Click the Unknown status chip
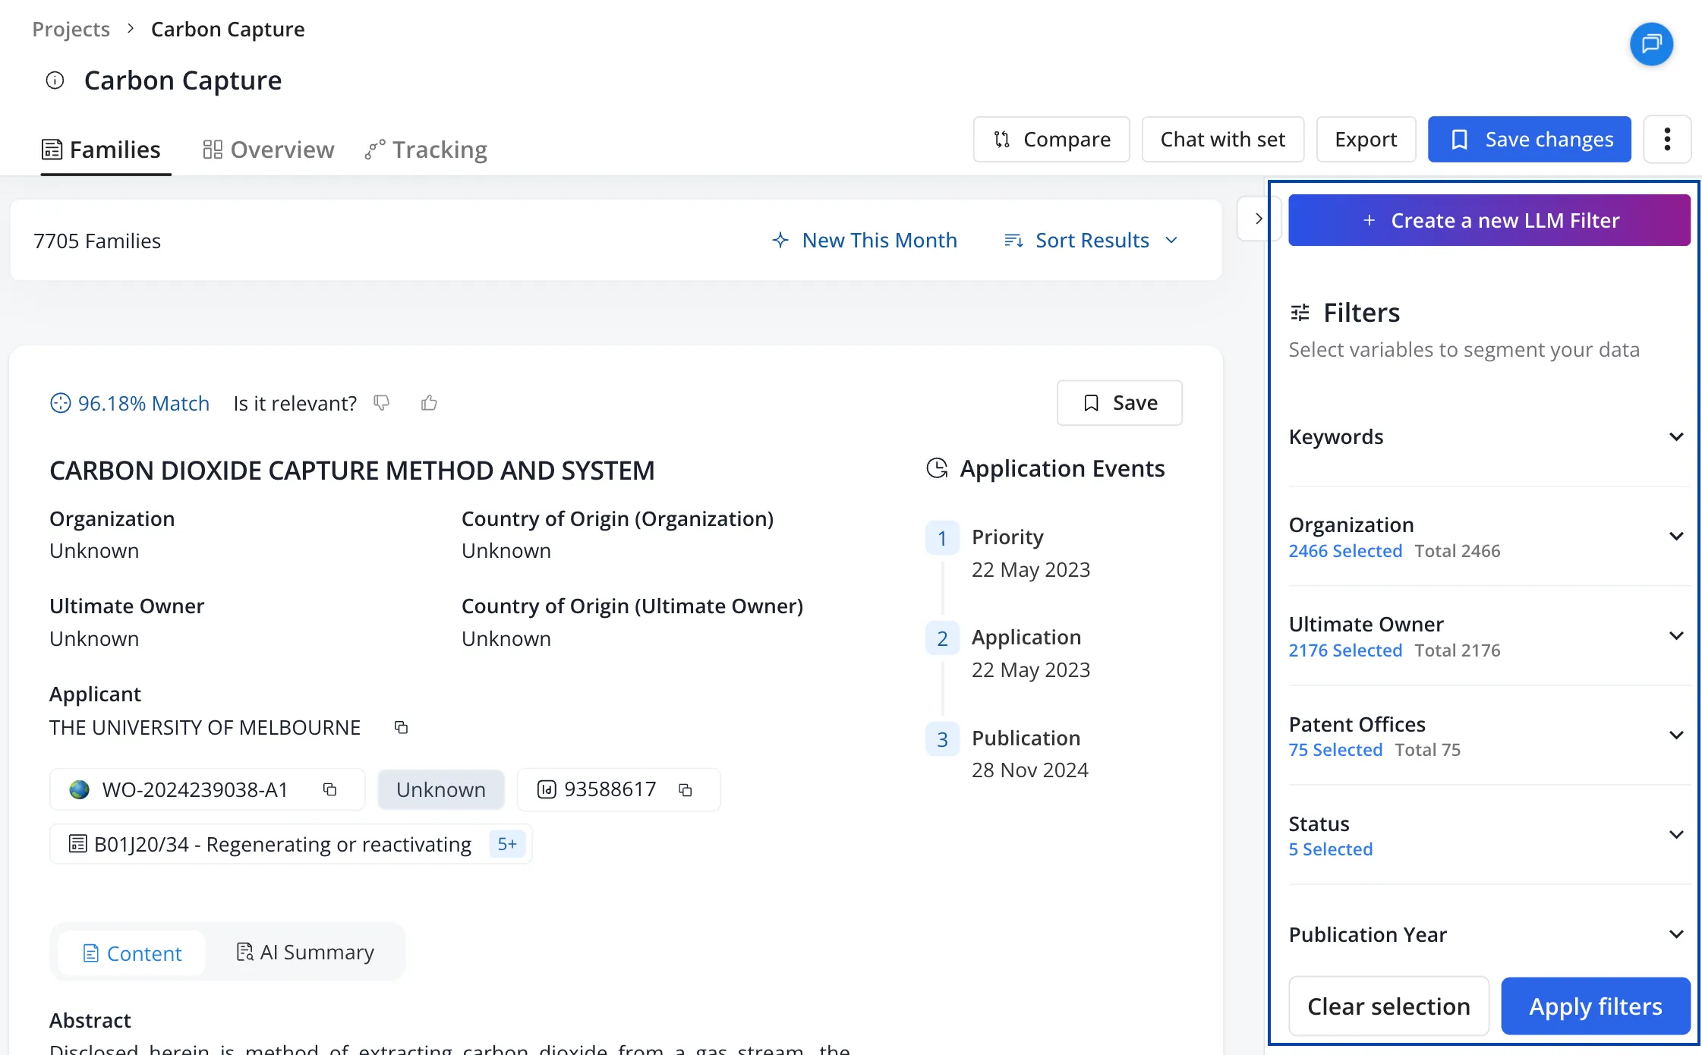Screen dimensions: 1702x1055 pyautogui.click(x=441, y=790)
